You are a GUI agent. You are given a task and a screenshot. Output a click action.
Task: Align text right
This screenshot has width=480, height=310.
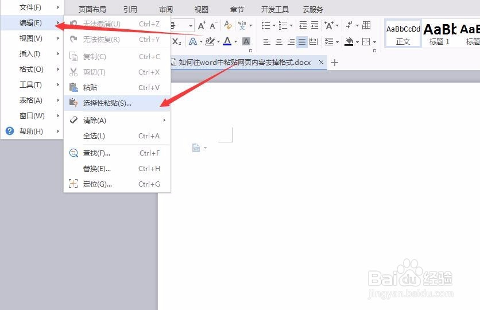291,41
